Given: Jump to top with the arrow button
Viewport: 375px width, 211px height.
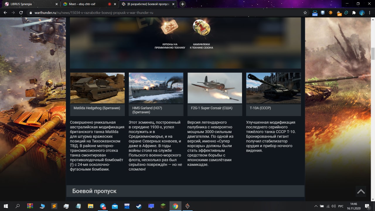Looking at the screenshot, I should (x=361, y=192).
